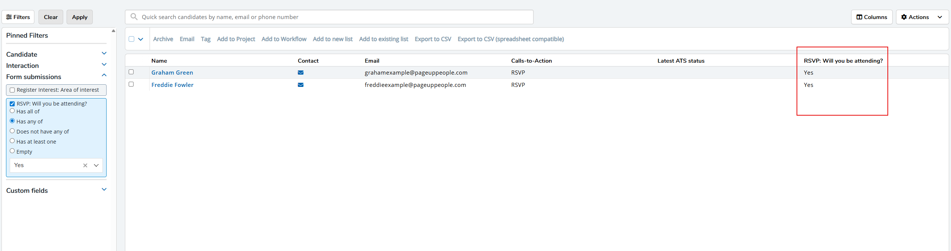Uncheck RSVP: Will you be attending filter

pos(12,104)
